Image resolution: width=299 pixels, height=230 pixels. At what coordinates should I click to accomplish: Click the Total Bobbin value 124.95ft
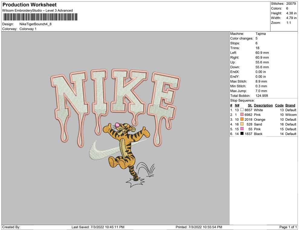(262, 96)
